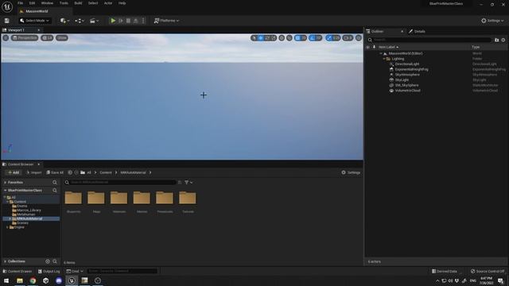The height and width of the screenshot is (286, 509).
Task: Open the Output Log in the status bar
Action: coord(49,272)
